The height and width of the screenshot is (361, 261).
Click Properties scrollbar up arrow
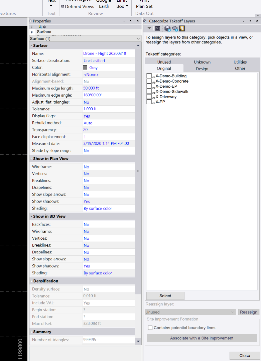138,45
